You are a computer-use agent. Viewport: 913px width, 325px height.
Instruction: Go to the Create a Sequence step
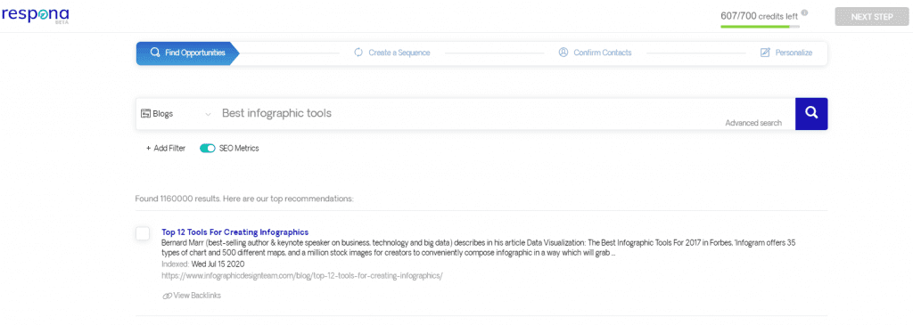point(392,53)
